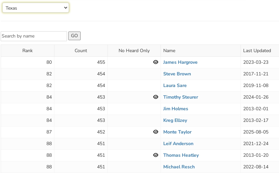Click the Name column header
Image resolution: width=279 pixels, height=173 pixels.
tap(169, 51)
